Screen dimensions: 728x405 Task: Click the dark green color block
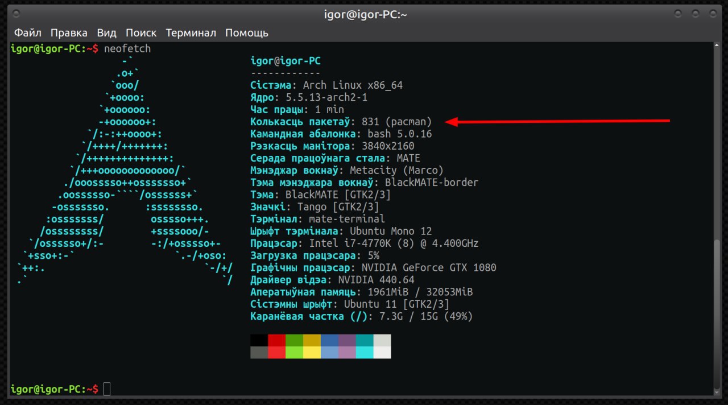pos(294,340)
